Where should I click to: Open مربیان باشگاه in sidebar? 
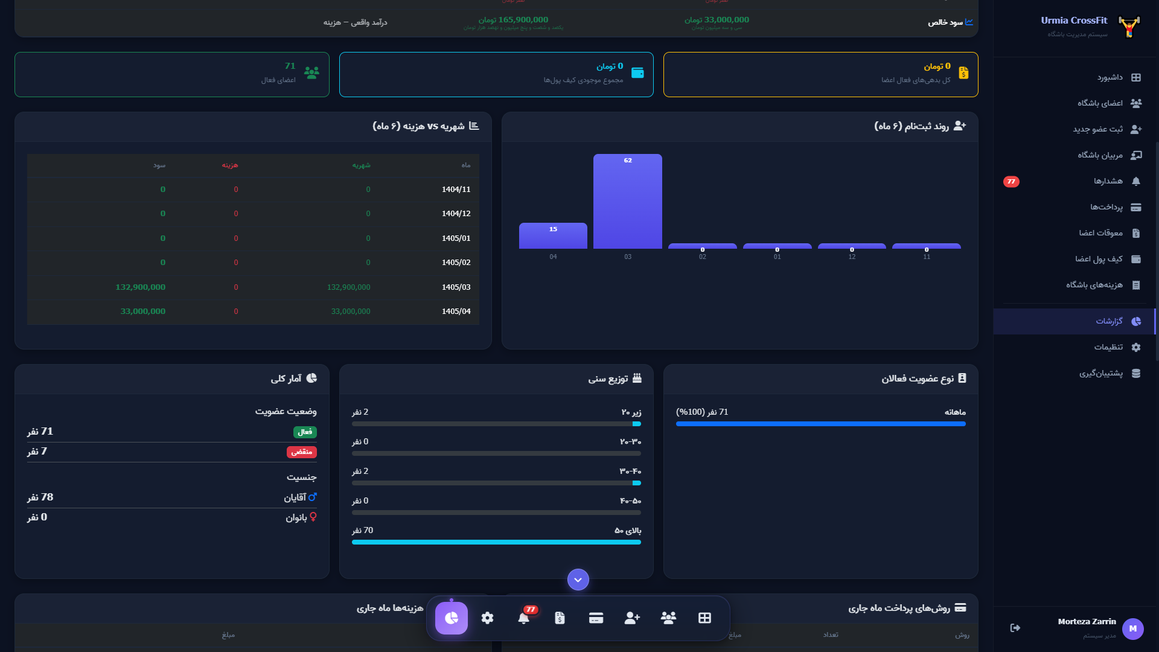pyautogui.click(x=1074, y=155)
